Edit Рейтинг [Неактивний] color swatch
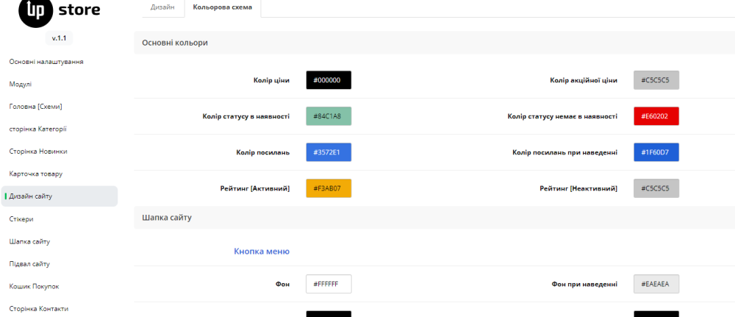The width and height of the screenshot is (735, 317). click(656, 188)
